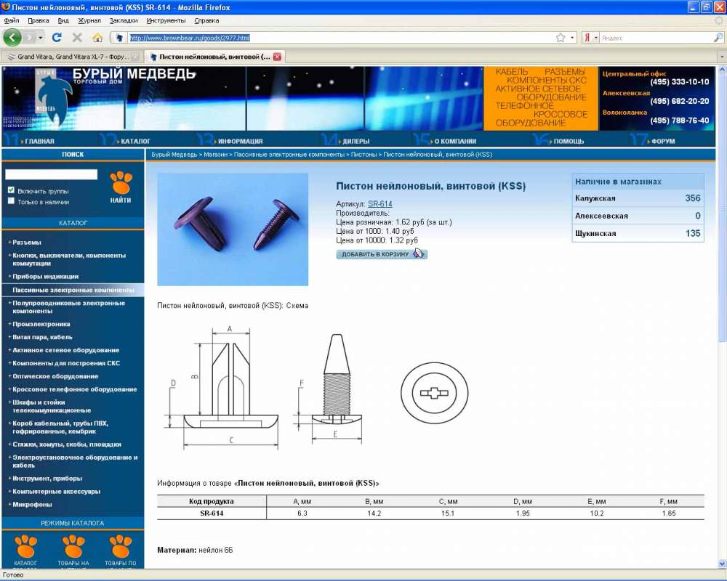The height and width of the screenshot is (581, 727).
Task: Open the Микрофоны category
Action: pyautogui.click(x=32, y=504)
